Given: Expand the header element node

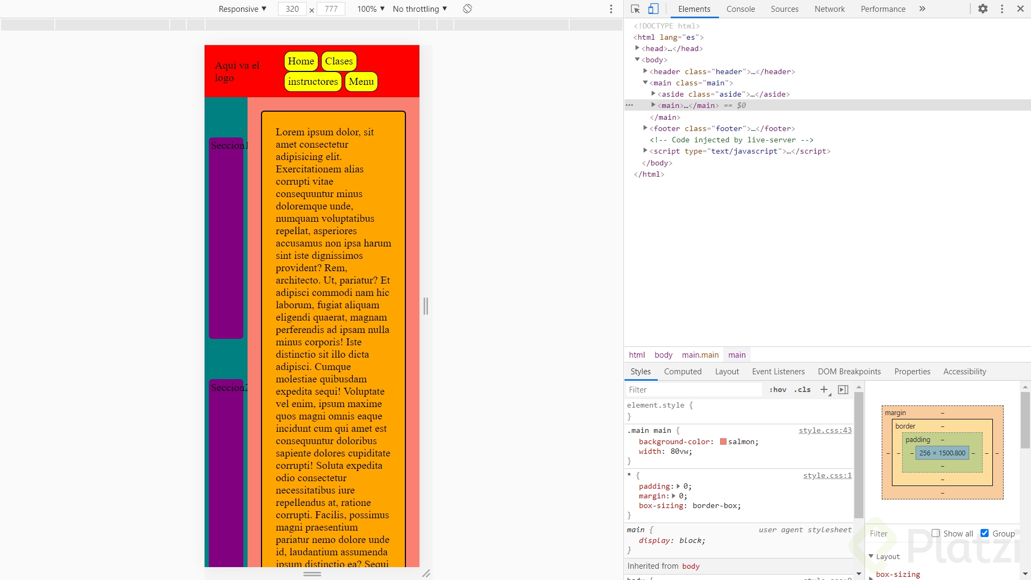Looking at the screenshot, I should 645,71.
